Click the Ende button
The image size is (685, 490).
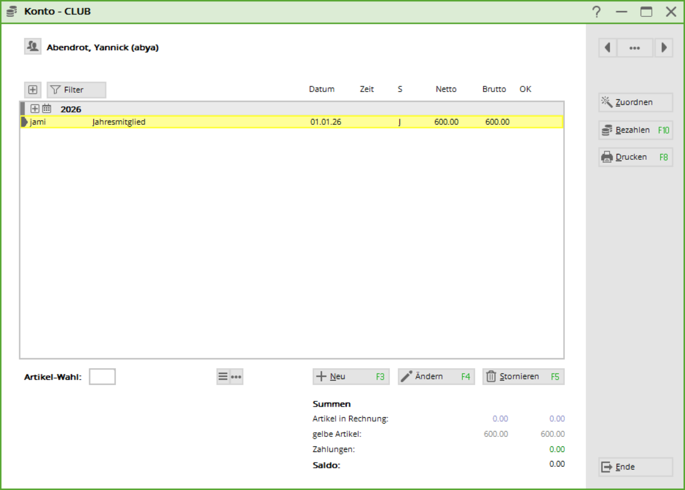coord(635,467)
